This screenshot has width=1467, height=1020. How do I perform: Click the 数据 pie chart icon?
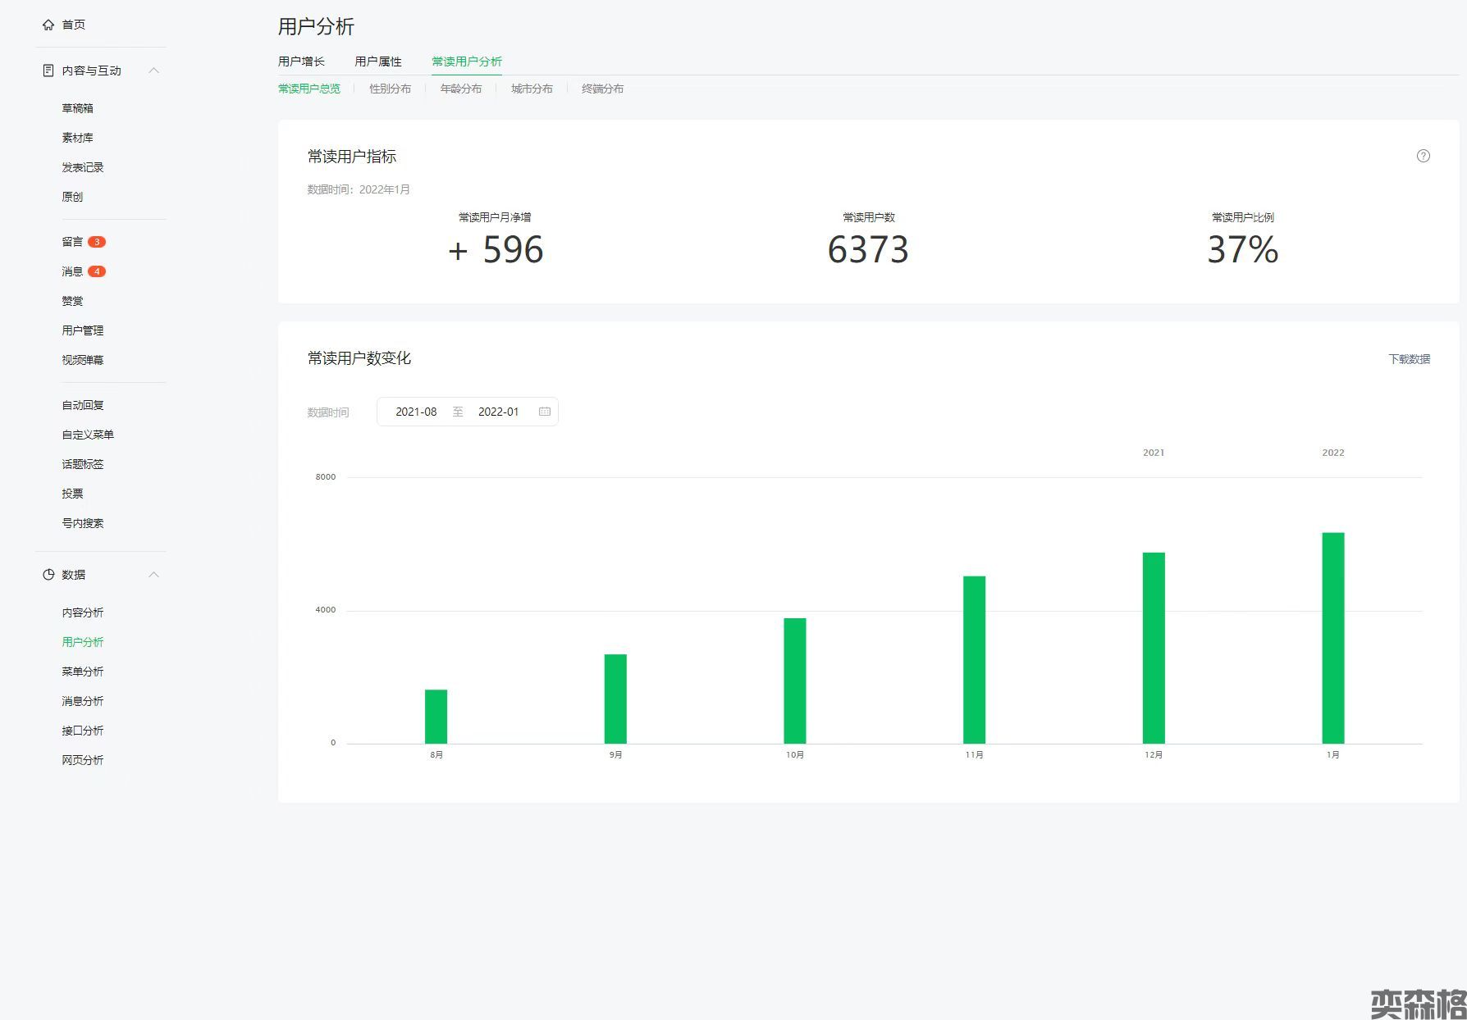tap(48, 575)
